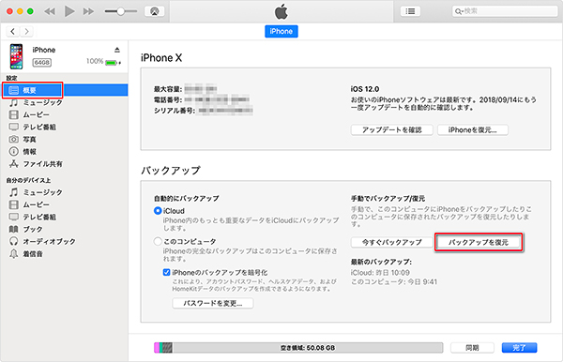Click the blue 完了 button
Image resolution: width=563 pixels, height=362 pixels.
tap(519, 348)
